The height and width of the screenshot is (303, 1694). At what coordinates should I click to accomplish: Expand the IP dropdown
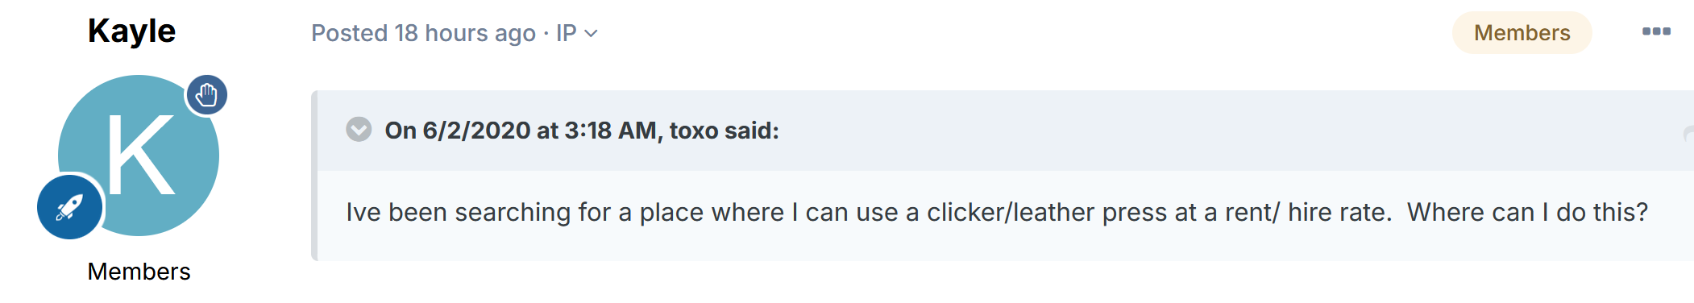577,33
